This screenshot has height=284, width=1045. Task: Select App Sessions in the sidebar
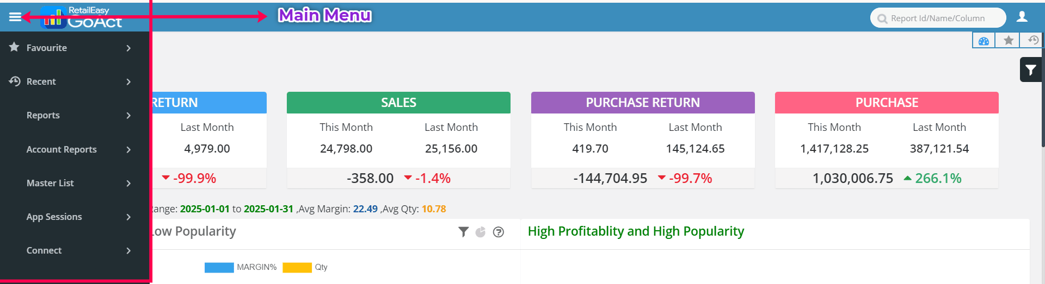54,217
